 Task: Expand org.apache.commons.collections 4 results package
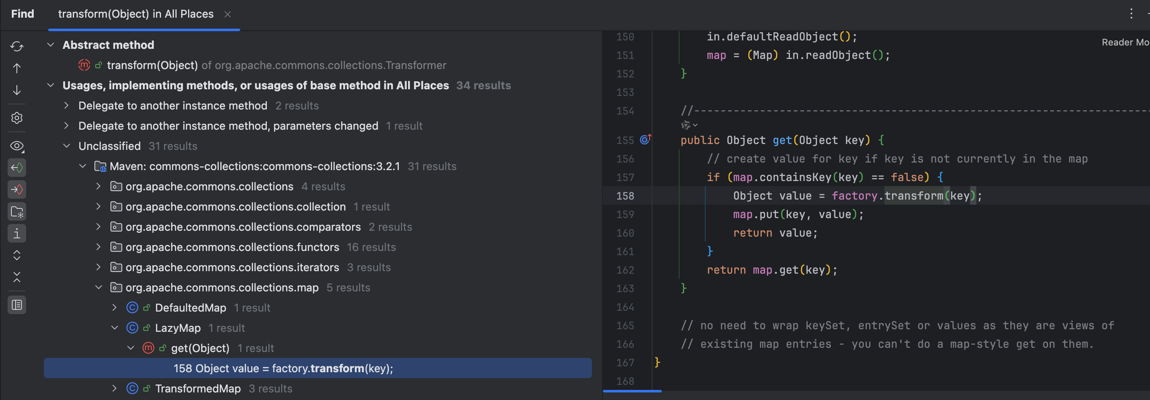coord(99,187)
